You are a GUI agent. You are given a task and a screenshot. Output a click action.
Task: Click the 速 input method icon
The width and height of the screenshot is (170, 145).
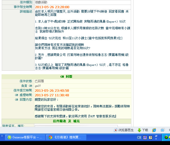(145, 138)
